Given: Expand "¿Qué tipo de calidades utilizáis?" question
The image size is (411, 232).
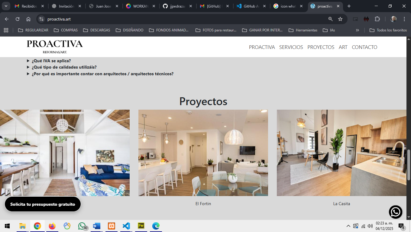Looking at the screenshot, I should [x=64, y=67].
